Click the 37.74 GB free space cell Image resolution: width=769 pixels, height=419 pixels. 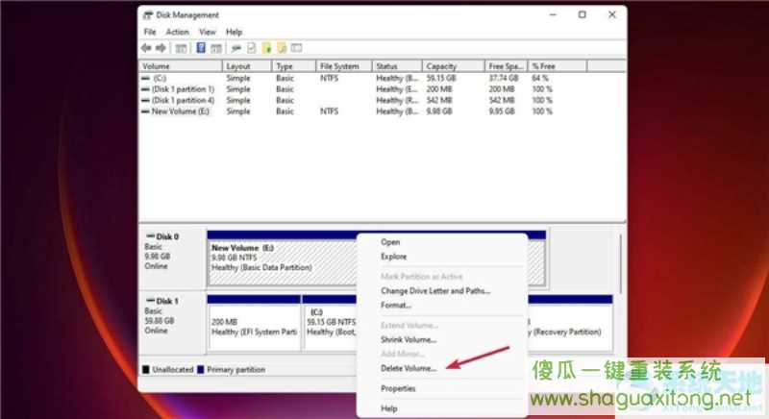503,79
